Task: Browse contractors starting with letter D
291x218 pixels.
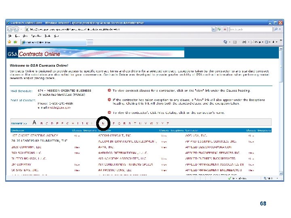Action: tap(52, 123)
